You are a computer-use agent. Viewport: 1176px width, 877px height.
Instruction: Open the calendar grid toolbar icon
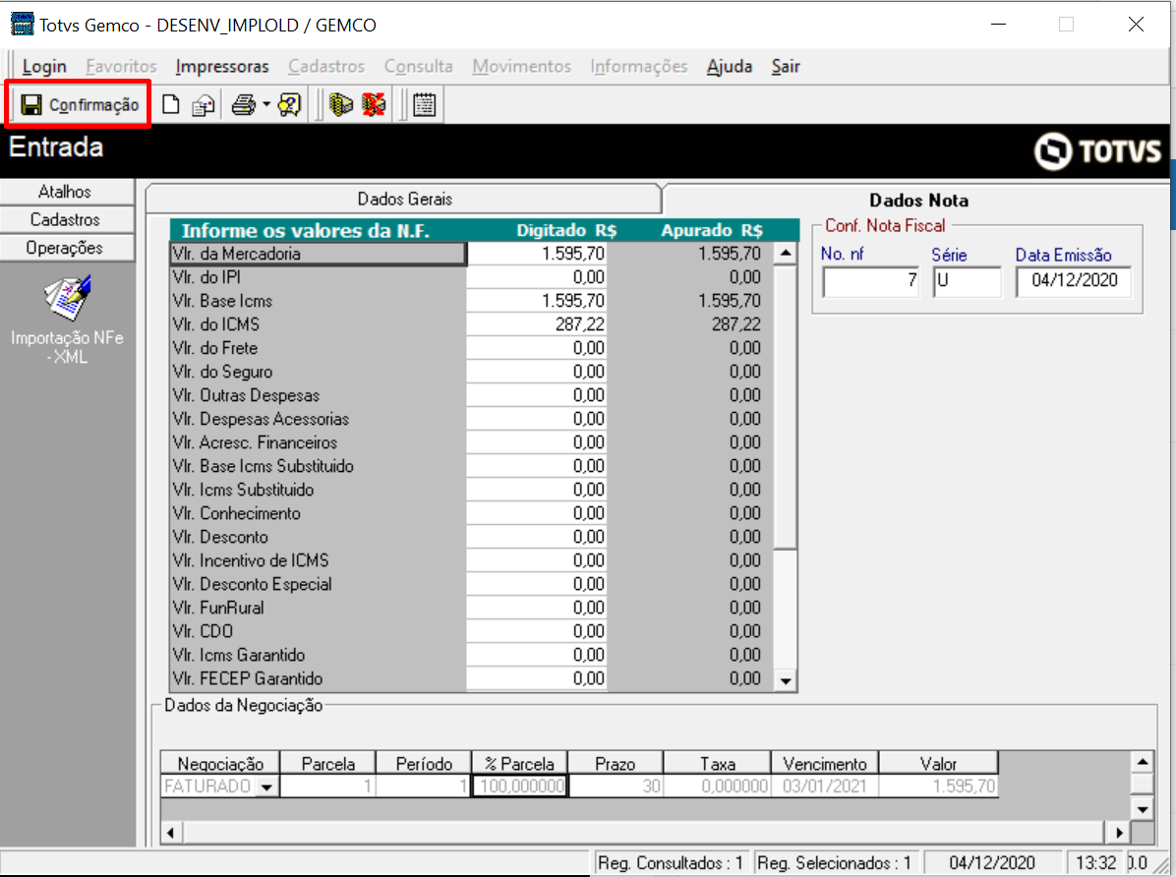pos(425,105)
